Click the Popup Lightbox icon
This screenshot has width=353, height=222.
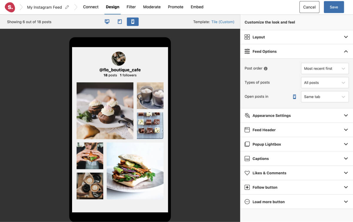(x=247, y=144)
